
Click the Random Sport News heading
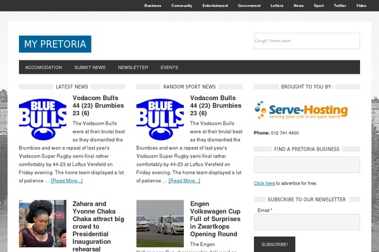189,86
